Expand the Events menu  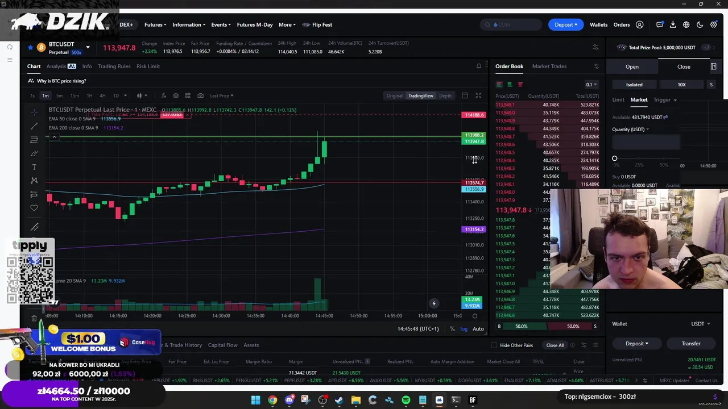click(x=221, y=25)
